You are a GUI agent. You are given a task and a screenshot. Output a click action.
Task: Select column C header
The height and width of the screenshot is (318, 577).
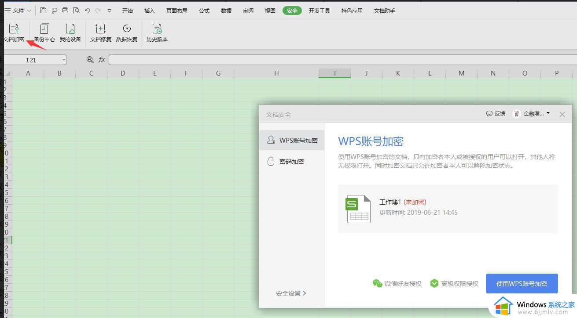(x=91, y=73)
